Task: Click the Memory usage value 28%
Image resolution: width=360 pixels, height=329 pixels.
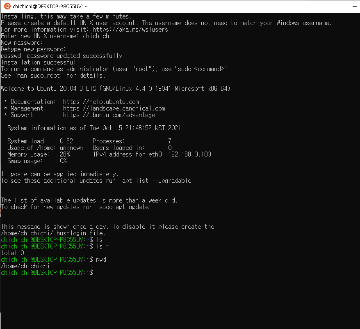Action: [x=65, y=154]
